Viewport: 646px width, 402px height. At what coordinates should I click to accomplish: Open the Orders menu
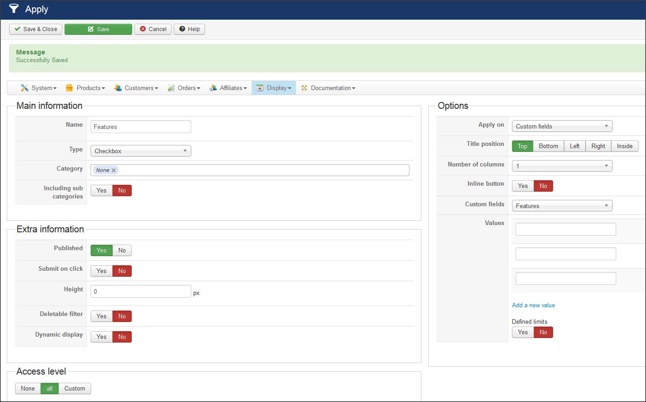[184, 88]
